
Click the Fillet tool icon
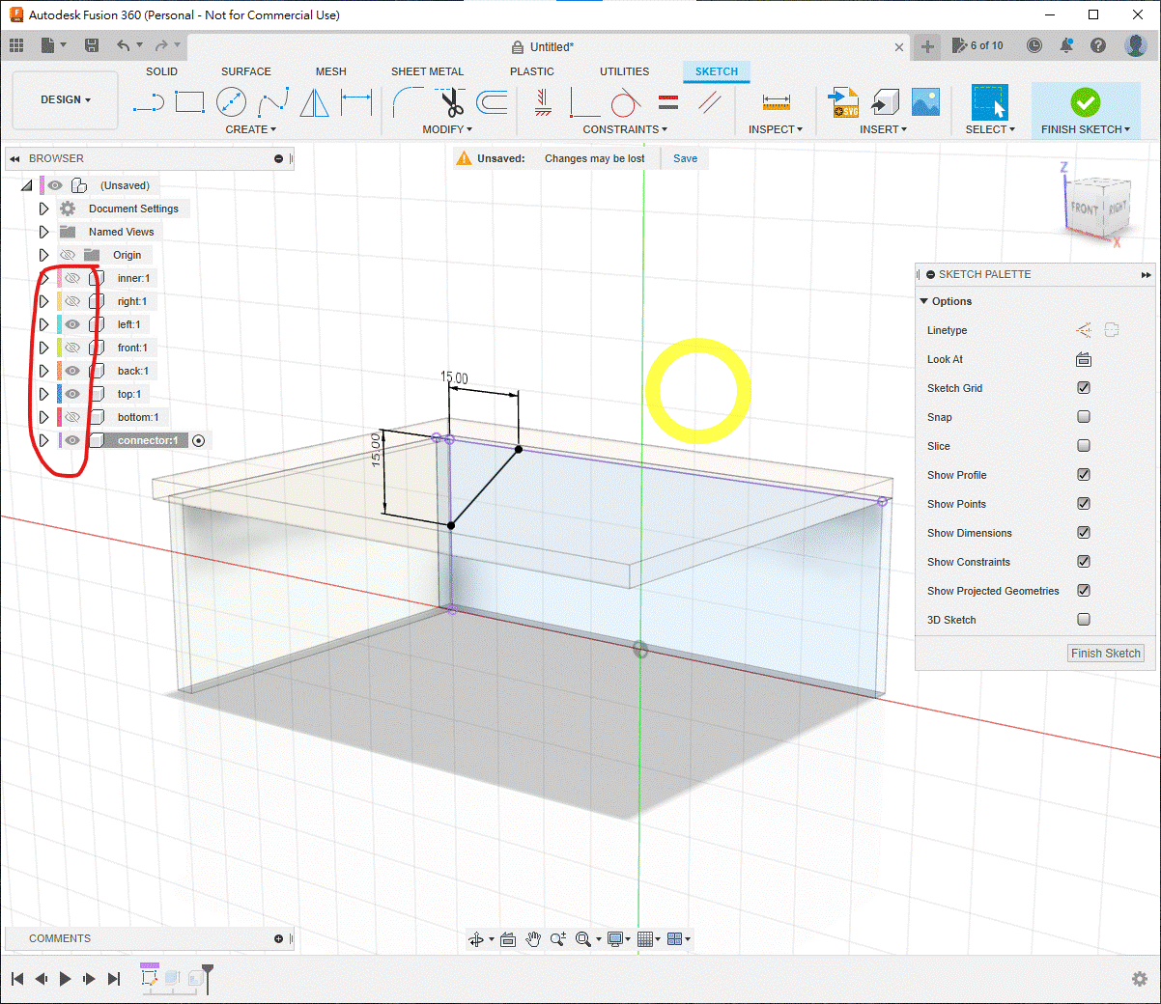[408, 101]
